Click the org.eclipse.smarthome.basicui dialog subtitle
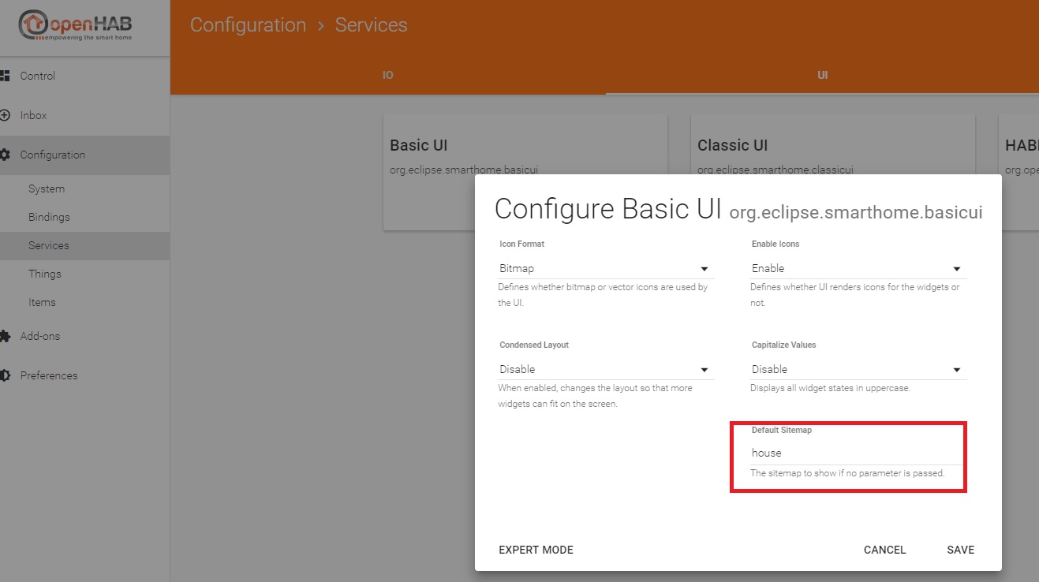Viewport: 1039px width, 582px height. click(x=856, y=212)
